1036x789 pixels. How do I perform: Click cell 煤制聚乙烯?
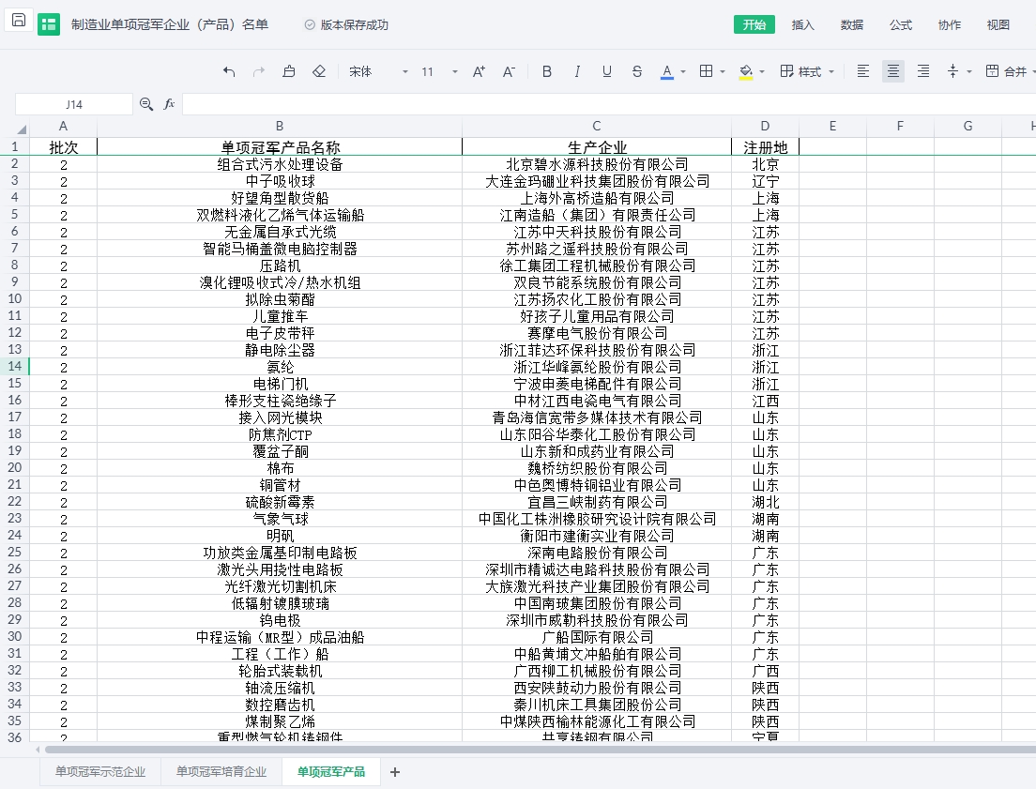click(281, 721)
